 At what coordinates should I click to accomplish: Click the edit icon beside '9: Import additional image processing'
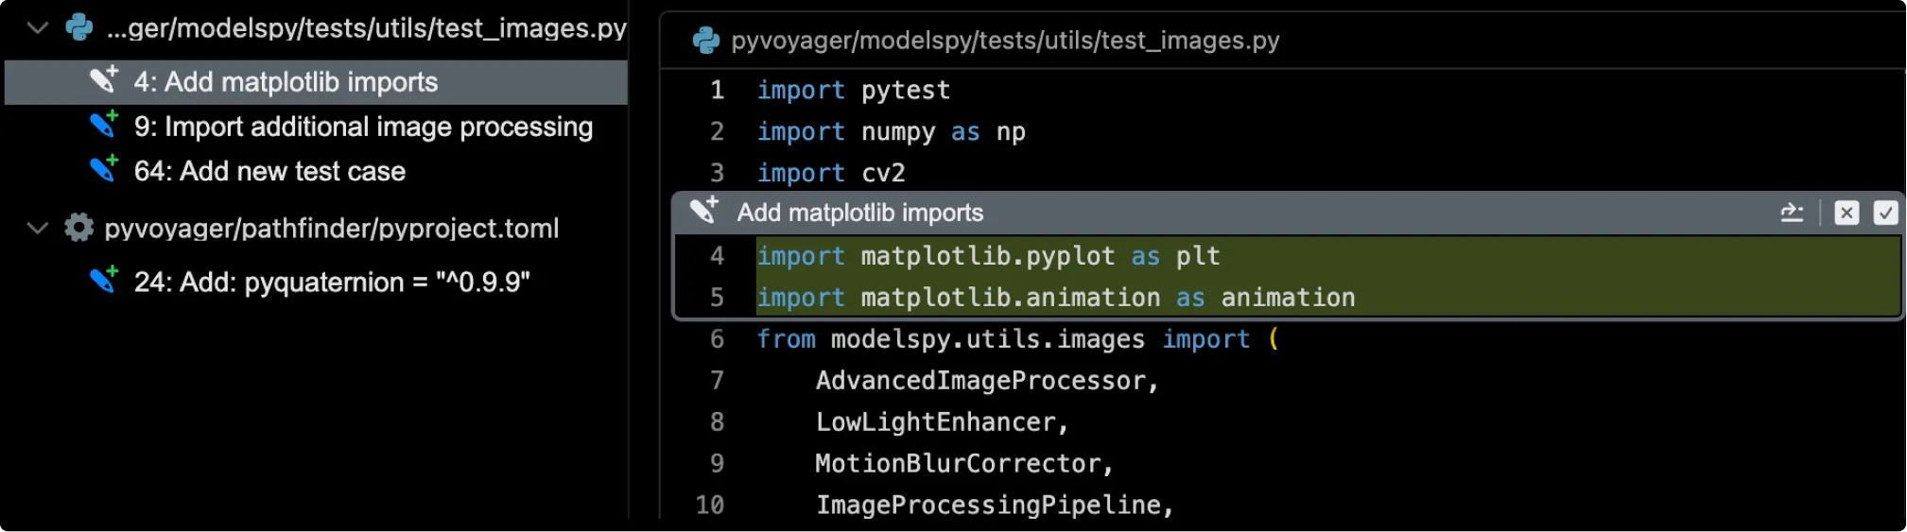pos(104,125)
